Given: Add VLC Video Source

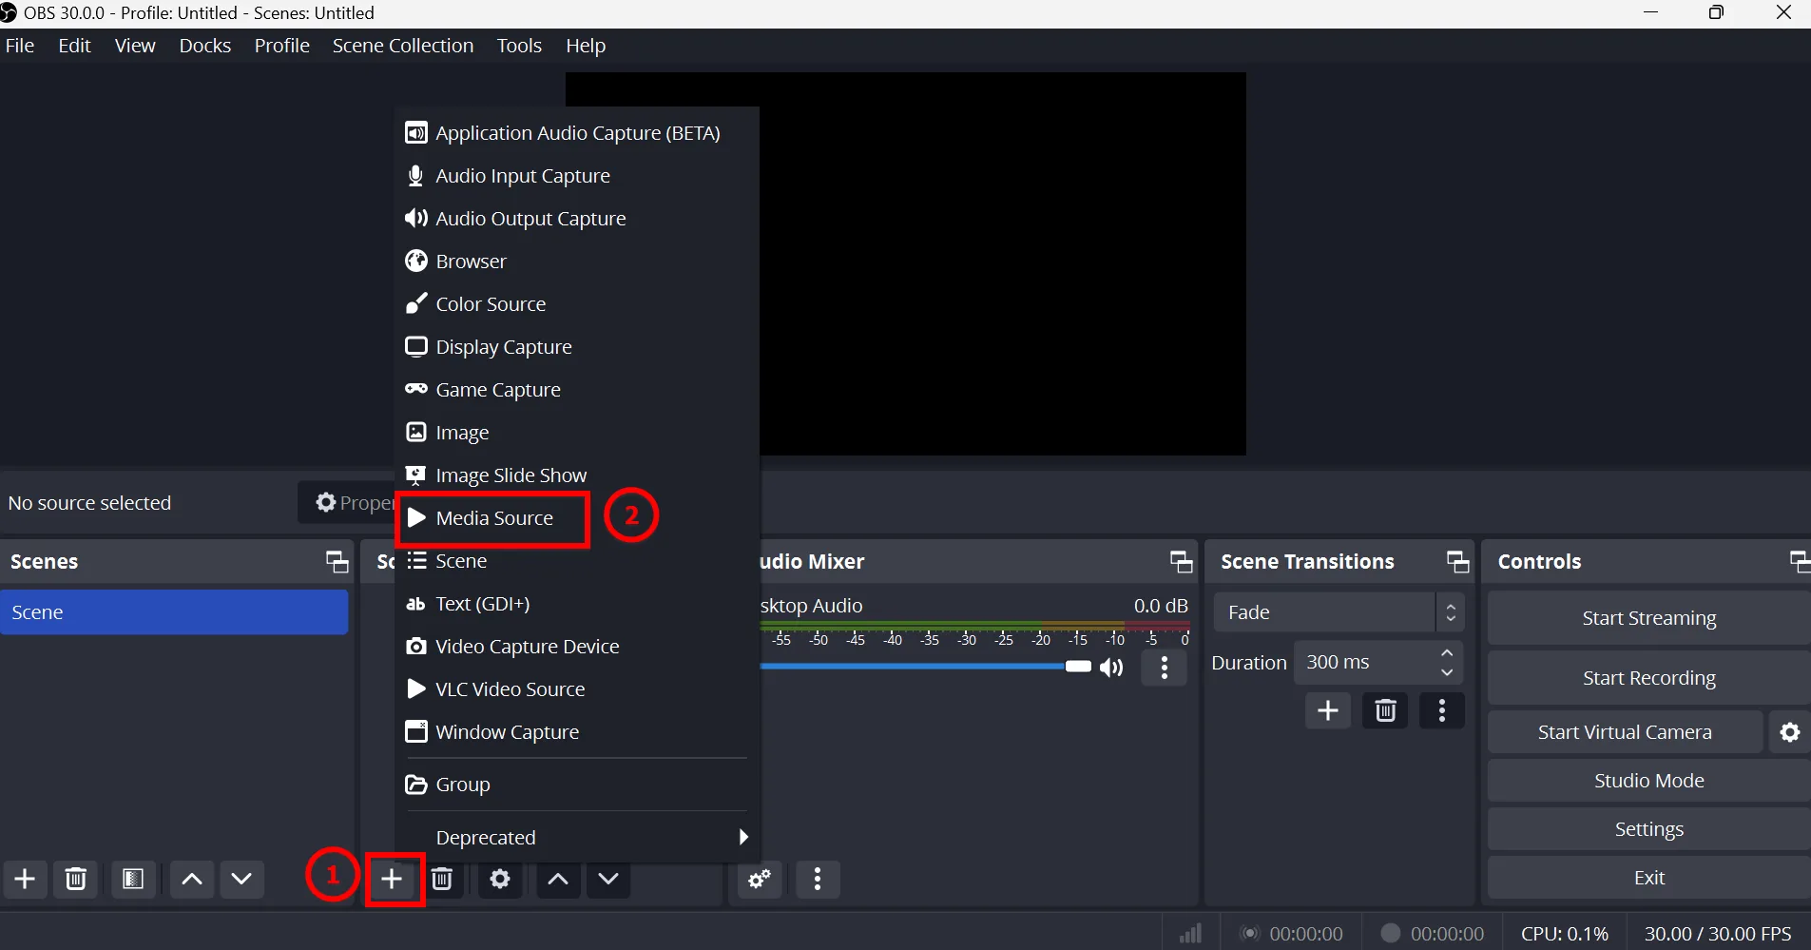Looking at the screenshot, I should coord(577,689).
